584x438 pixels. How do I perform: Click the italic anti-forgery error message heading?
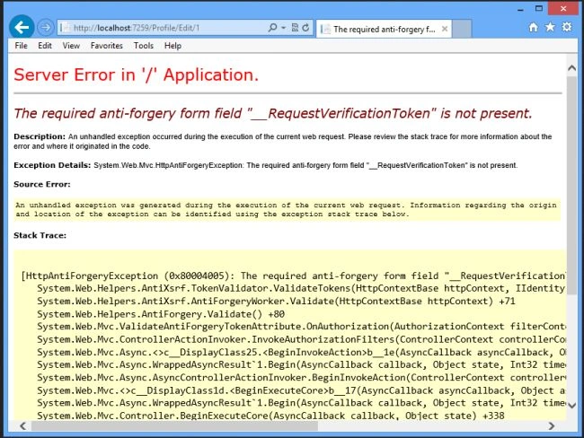[272, 113]
